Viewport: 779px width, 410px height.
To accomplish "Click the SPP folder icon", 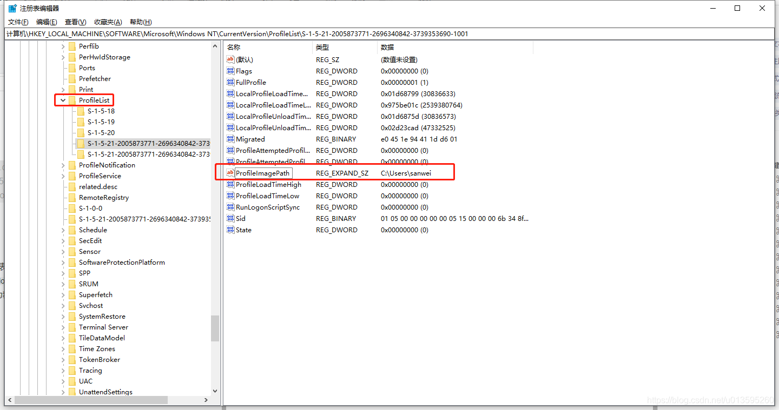I will coord(72,273).
